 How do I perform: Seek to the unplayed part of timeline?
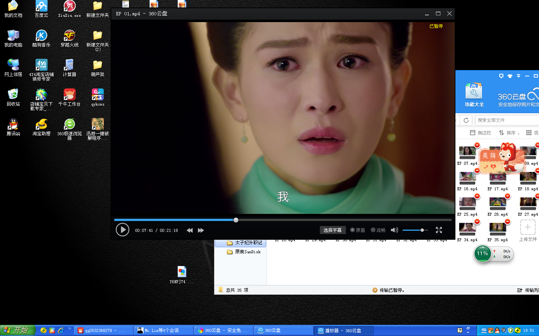click(x=345, y=220)
